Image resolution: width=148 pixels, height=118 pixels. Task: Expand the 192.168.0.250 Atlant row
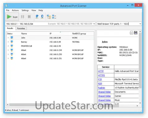point(8,54)
